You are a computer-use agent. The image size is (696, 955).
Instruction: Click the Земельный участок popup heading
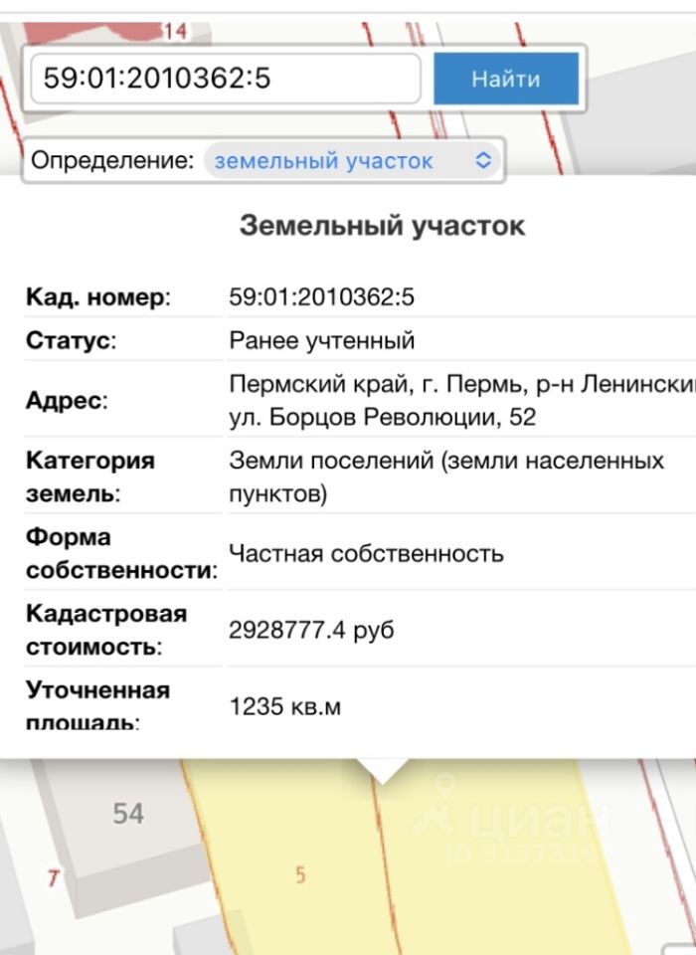coord(382,226)
